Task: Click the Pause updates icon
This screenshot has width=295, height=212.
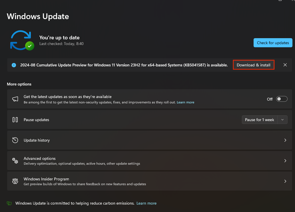Action: click(15, 119)
